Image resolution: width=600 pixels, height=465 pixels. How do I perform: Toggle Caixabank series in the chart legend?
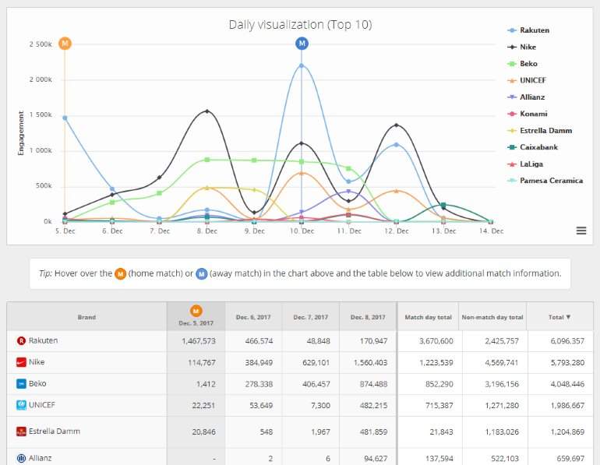tap(533, 147)
